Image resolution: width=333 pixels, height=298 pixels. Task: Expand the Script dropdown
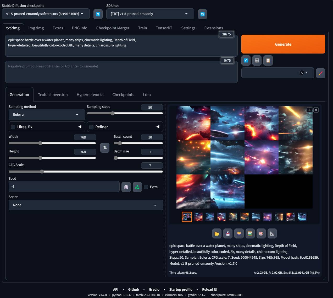tap(86, 205)
